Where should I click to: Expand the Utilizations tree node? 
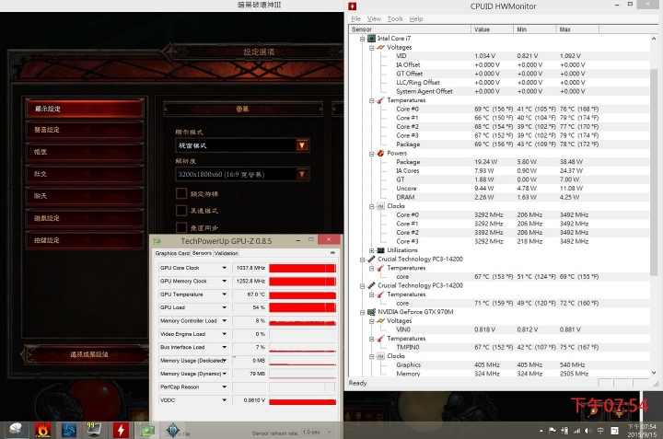(x=372, y=250)
